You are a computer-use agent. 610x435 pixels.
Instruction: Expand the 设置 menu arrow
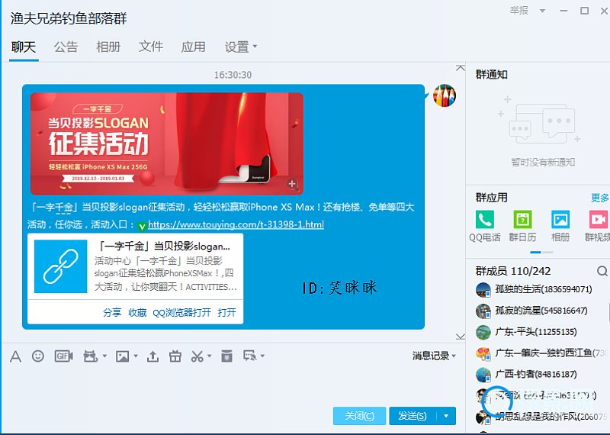click(x=255, y=47)
